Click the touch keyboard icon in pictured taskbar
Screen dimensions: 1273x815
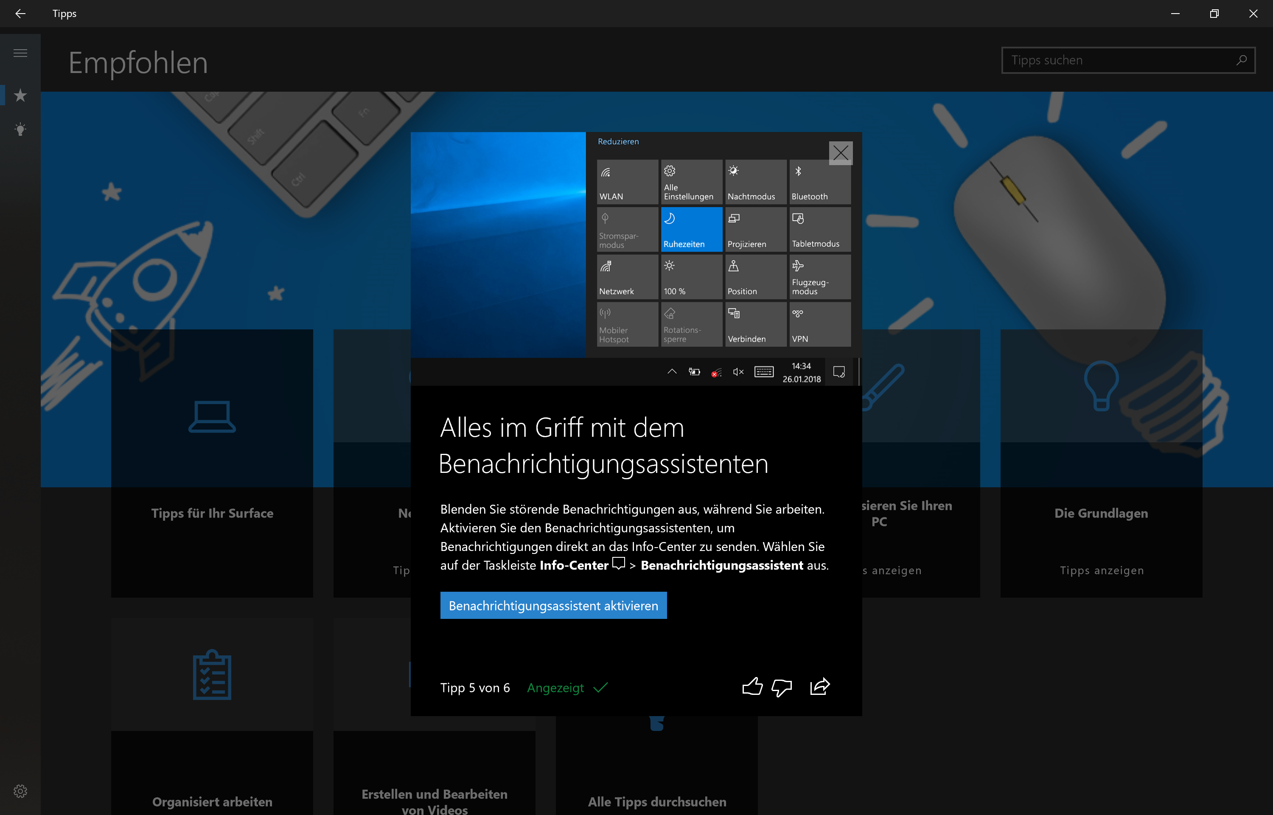coord(764,372)
